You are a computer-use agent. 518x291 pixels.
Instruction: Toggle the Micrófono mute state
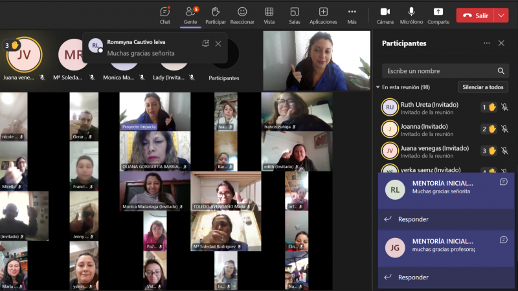click(x=411, y=15)
